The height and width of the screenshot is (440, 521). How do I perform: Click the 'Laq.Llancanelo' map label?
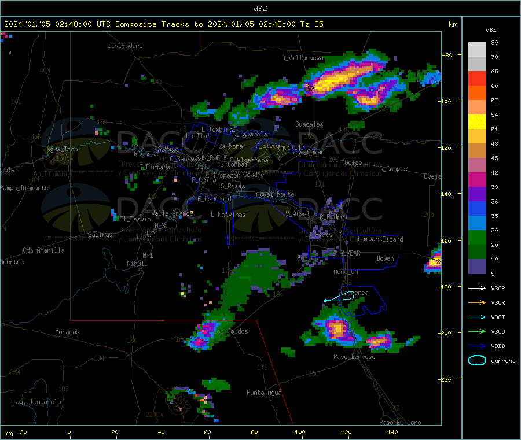click(x=36, y=402)
